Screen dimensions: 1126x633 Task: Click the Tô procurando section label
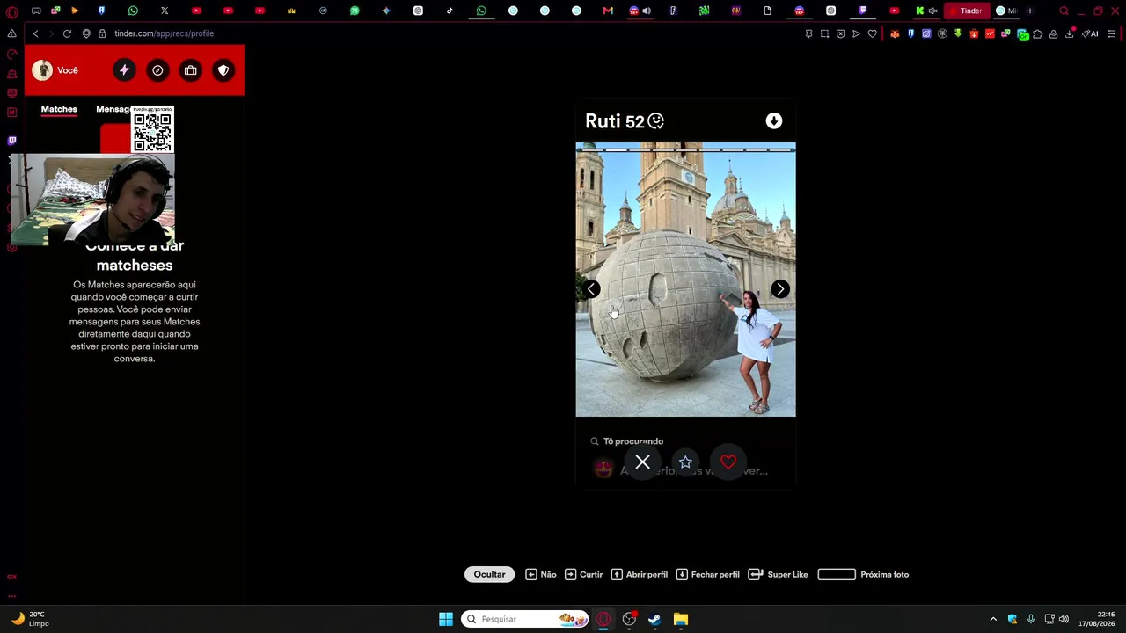[633, 441]
